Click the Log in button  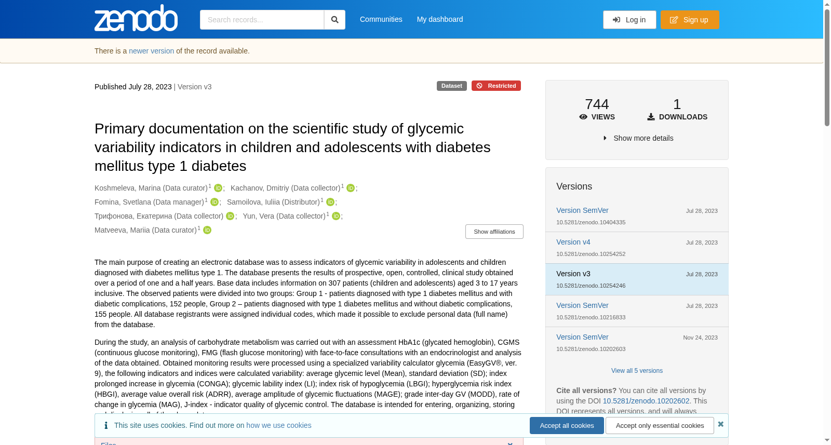629,20
